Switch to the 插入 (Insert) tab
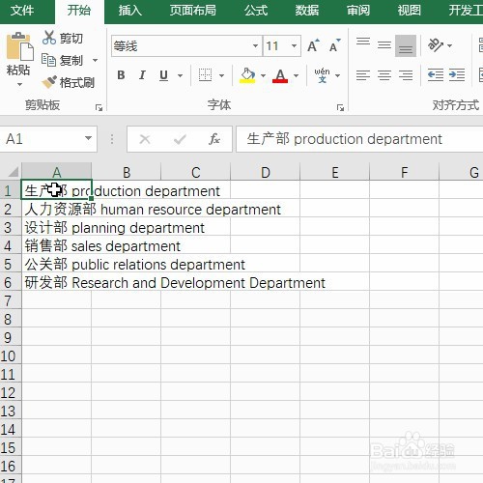 click(130, 11)
